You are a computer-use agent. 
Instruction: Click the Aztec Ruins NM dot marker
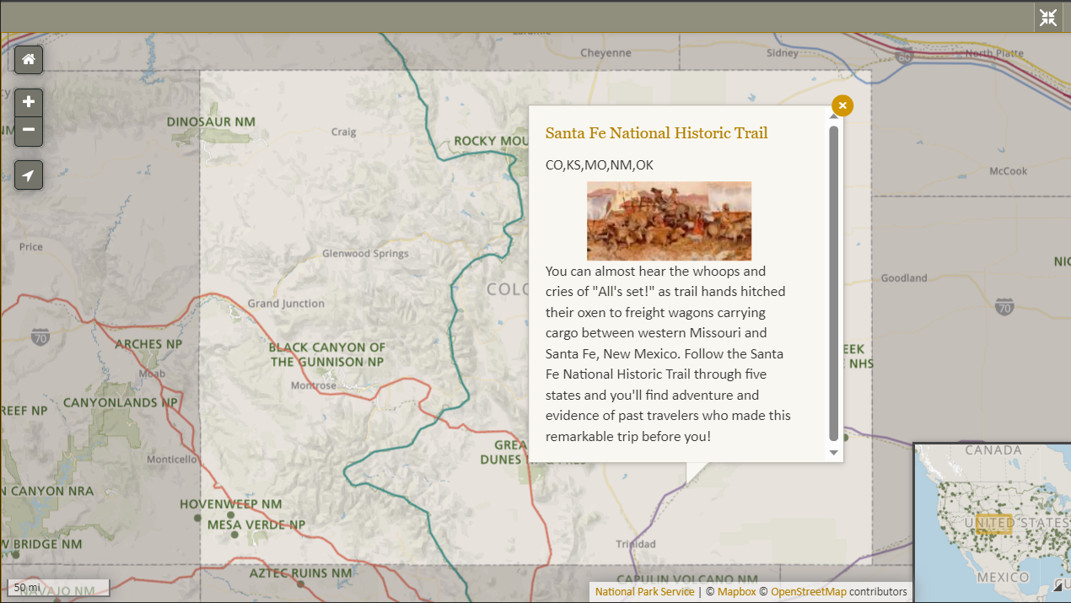pos(300,584)
